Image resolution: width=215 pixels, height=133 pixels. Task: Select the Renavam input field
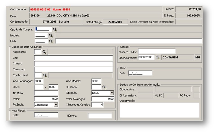tap(73, 69)
